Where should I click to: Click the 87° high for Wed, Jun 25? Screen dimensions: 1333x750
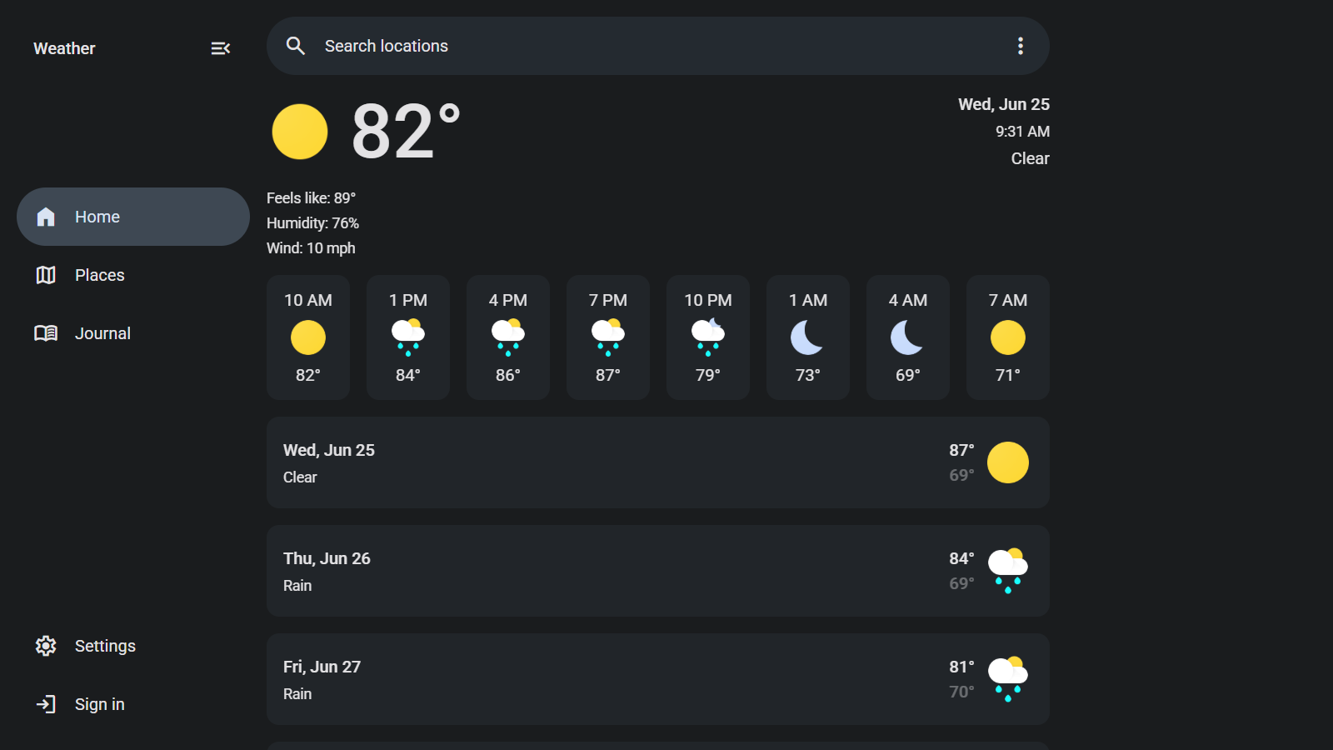click(961, 450)
